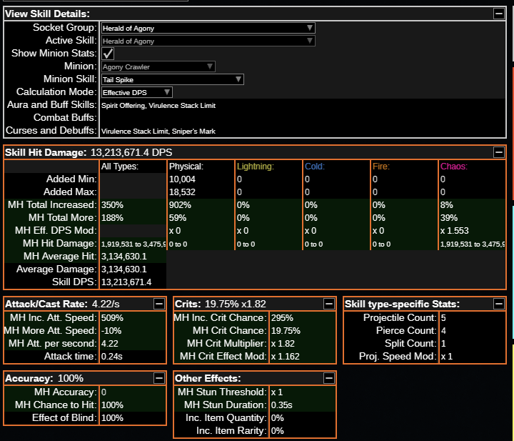Uncheck the Show Minion Stats checkbox
This screenshot has width=514, height=441.
coord(108,54)
